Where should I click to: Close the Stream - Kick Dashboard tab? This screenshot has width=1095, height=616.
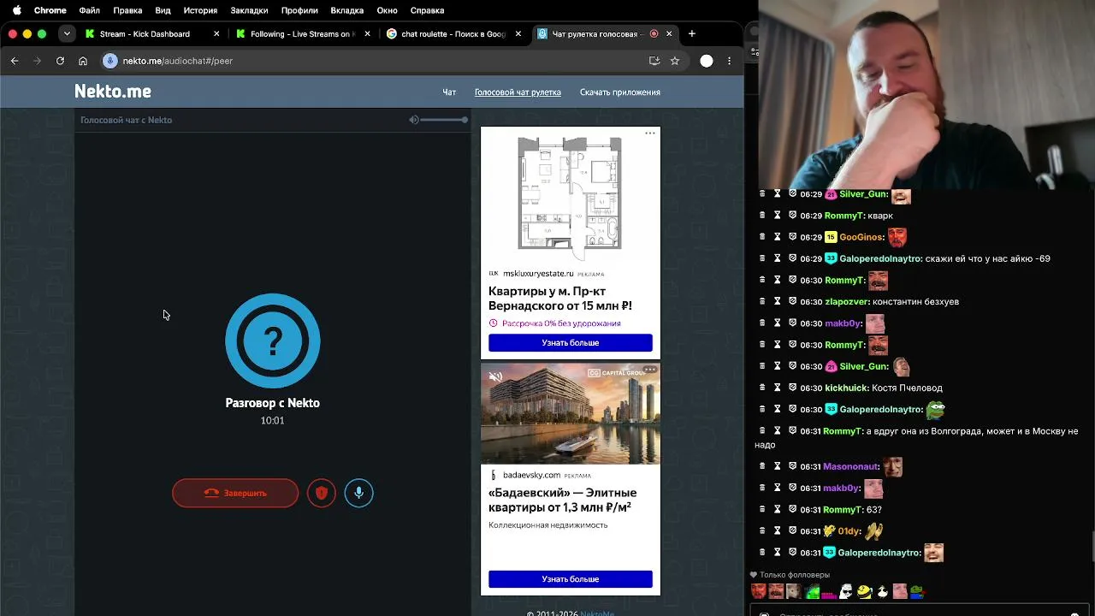point(216,33)
